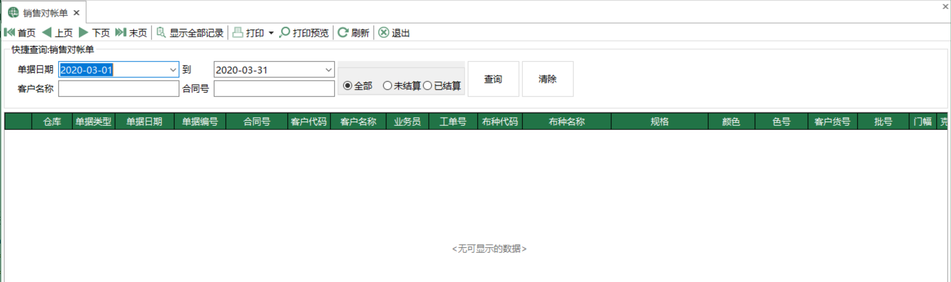The width and height of the screenshot is (951, 282).
Task: Click the 规格 column header
Action: click(660, 121)
